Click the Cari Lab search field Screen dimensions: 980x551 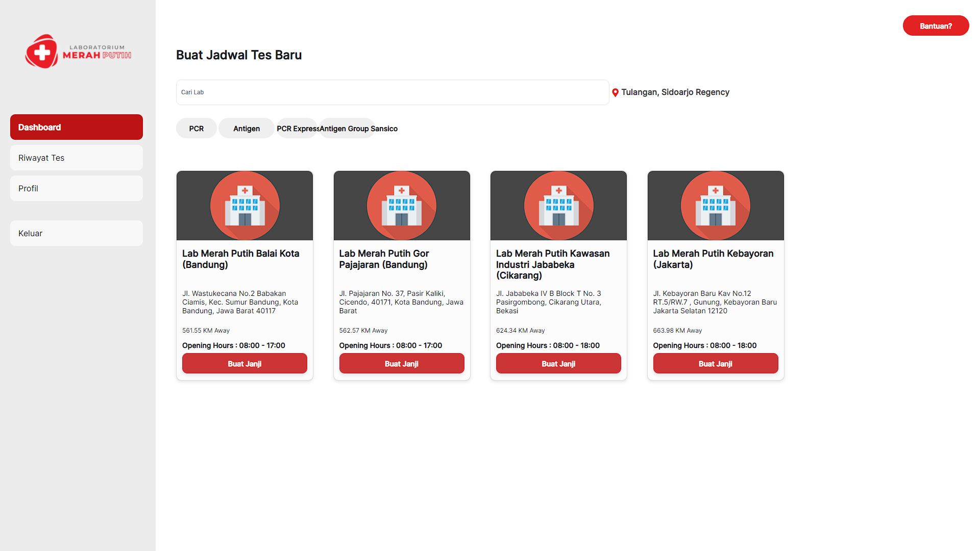click(x=392, y=92)
